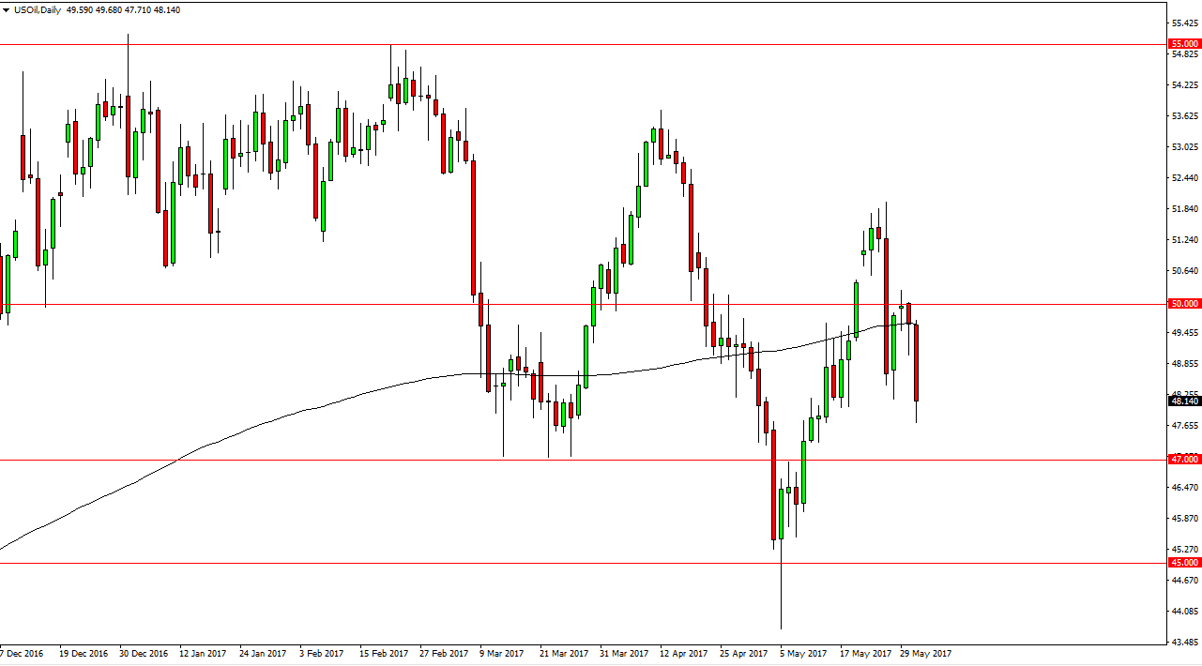Click the 49.455 price axis label
The width and height of the screenshot is (1202, 666).
click(1184, 333)
